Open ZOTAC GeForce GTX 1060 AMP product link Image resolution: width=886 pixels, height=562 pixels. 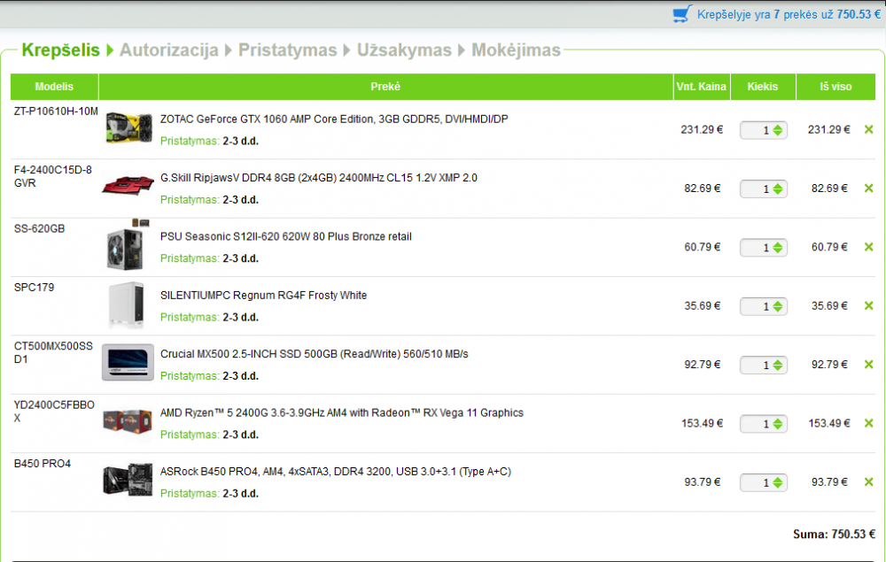pyautogui.click(x=334, y=119)
